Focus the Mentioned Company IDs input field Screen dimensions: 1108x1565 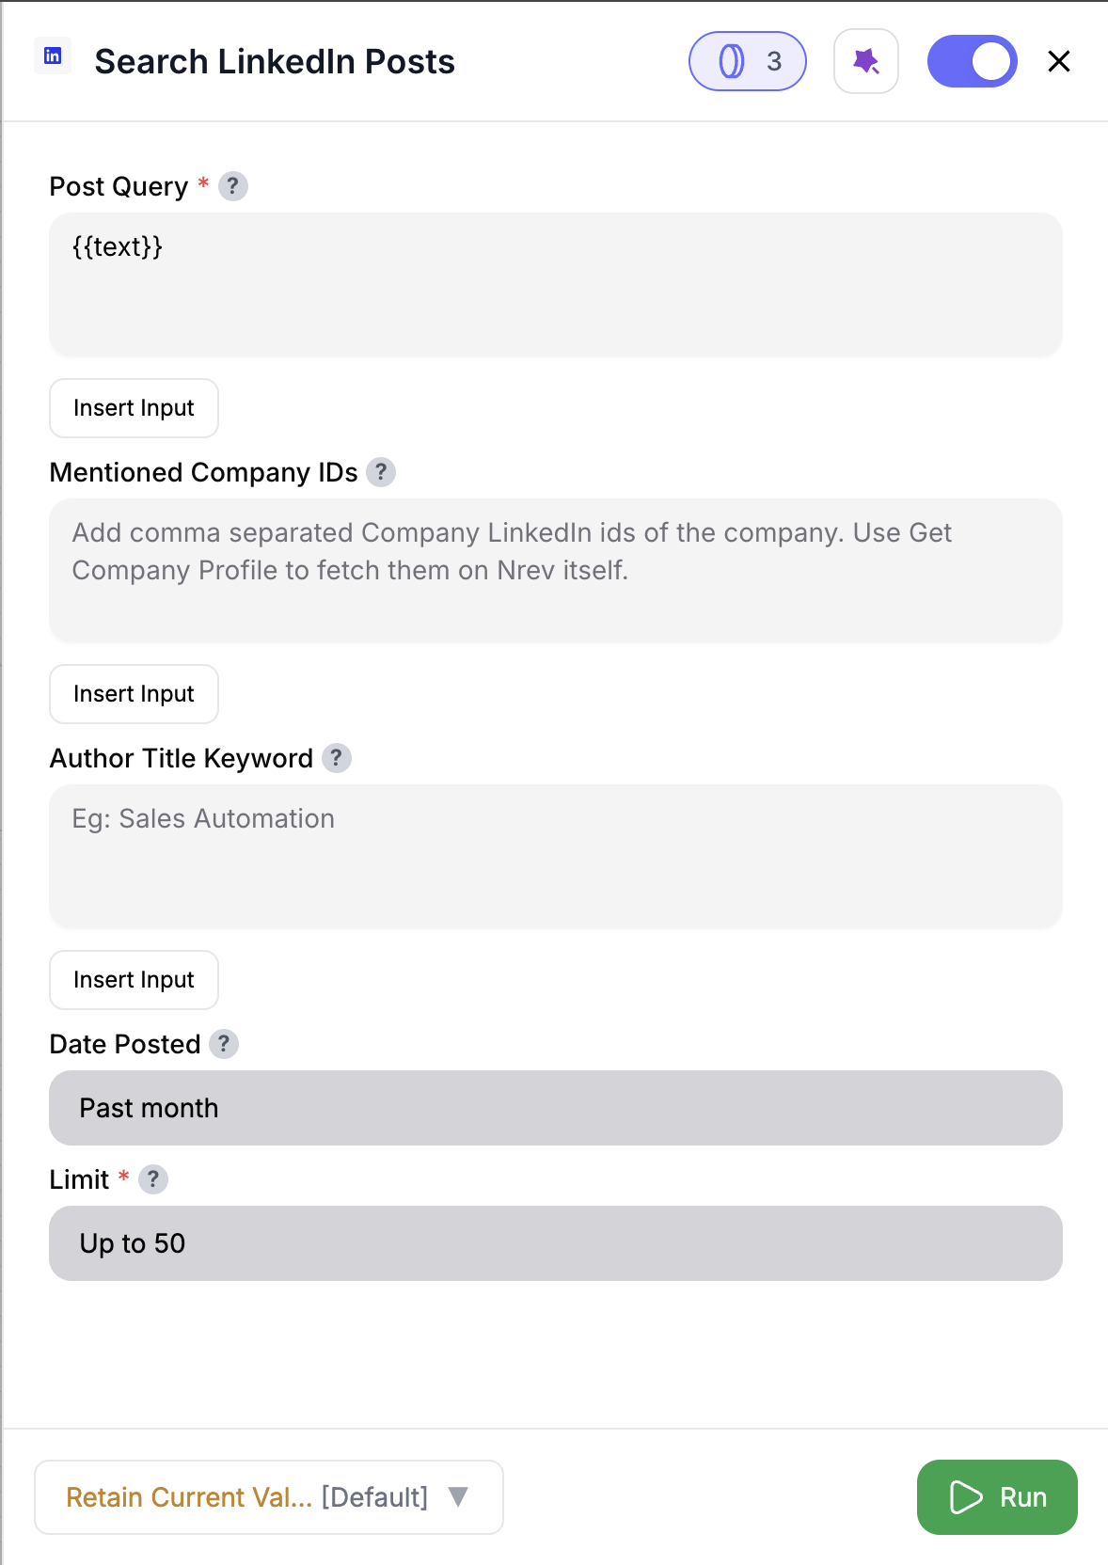[x=555, y=569]
